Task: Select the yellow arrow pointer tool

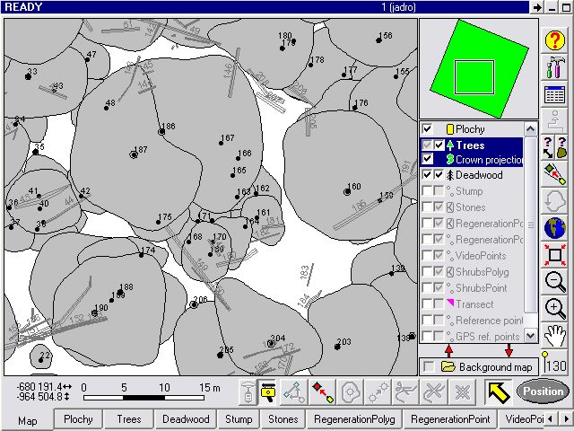Action: (500, 391)
